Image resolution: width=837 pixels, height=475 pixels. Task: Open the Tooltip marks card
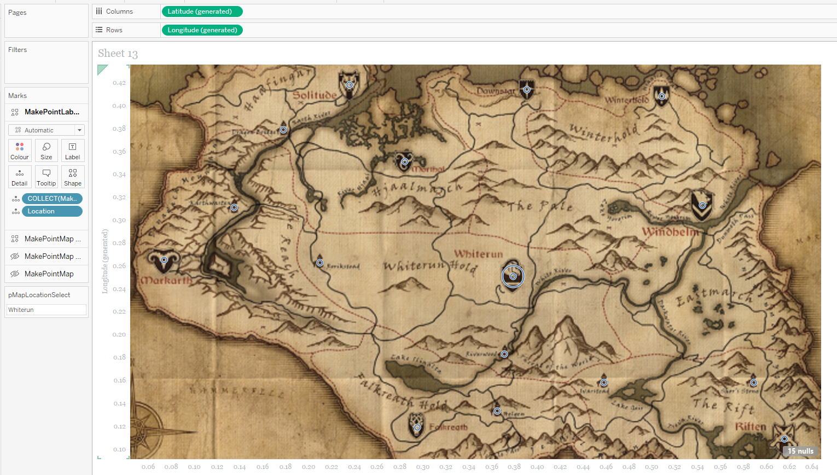point(47,177)
